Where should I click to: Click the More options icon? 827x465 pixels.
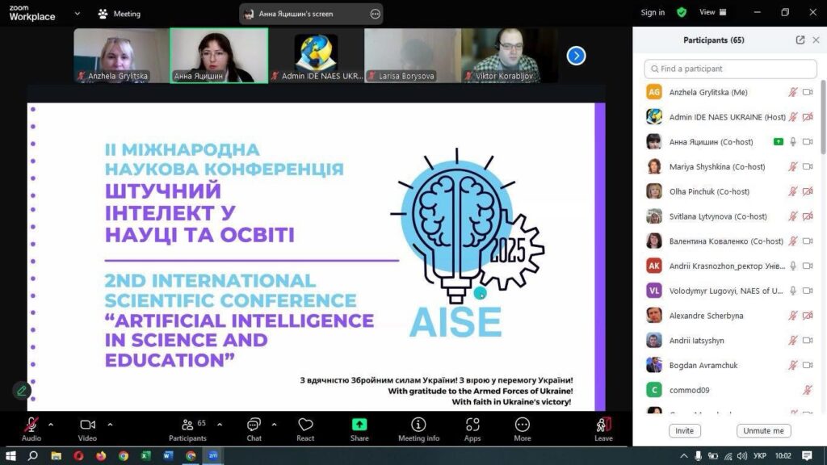[523, 428]
